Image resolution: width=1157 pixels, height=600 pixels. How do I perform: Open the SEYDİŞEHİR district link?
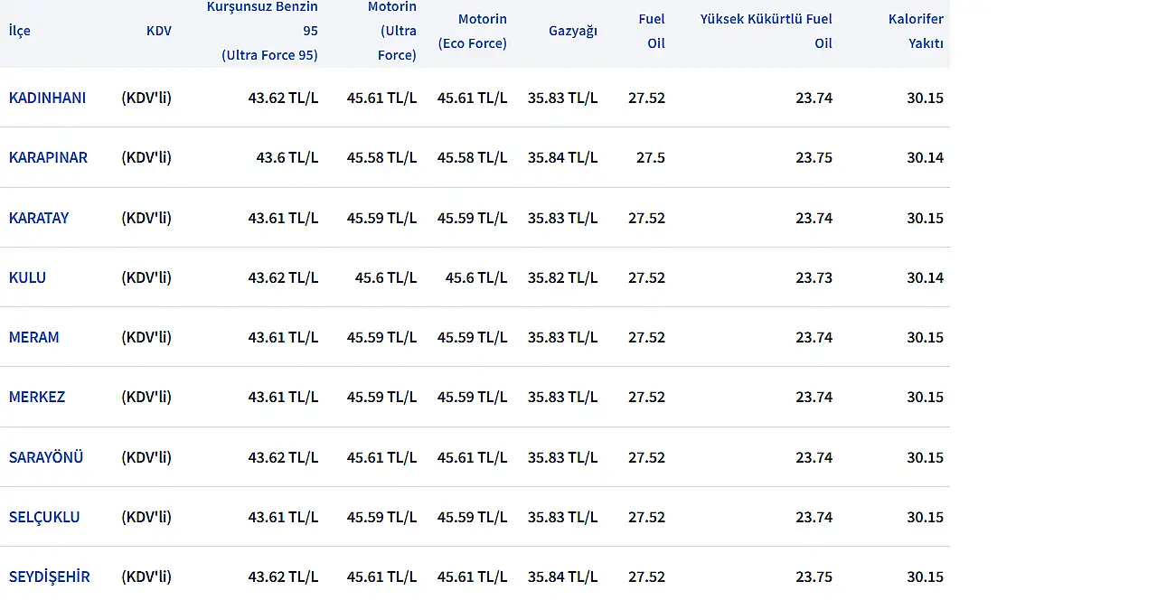(x=50, y=577)
